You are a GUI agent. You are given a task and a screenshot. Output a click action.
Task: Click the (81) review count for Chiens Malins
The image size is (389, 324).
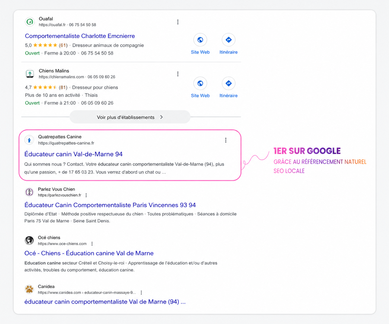pos(63,87)
